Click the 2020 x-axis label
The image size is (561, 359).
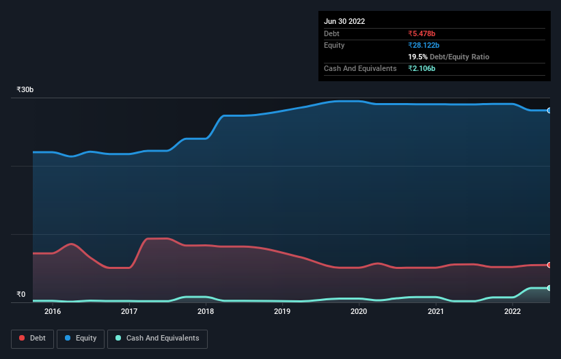tap(359, 311)
